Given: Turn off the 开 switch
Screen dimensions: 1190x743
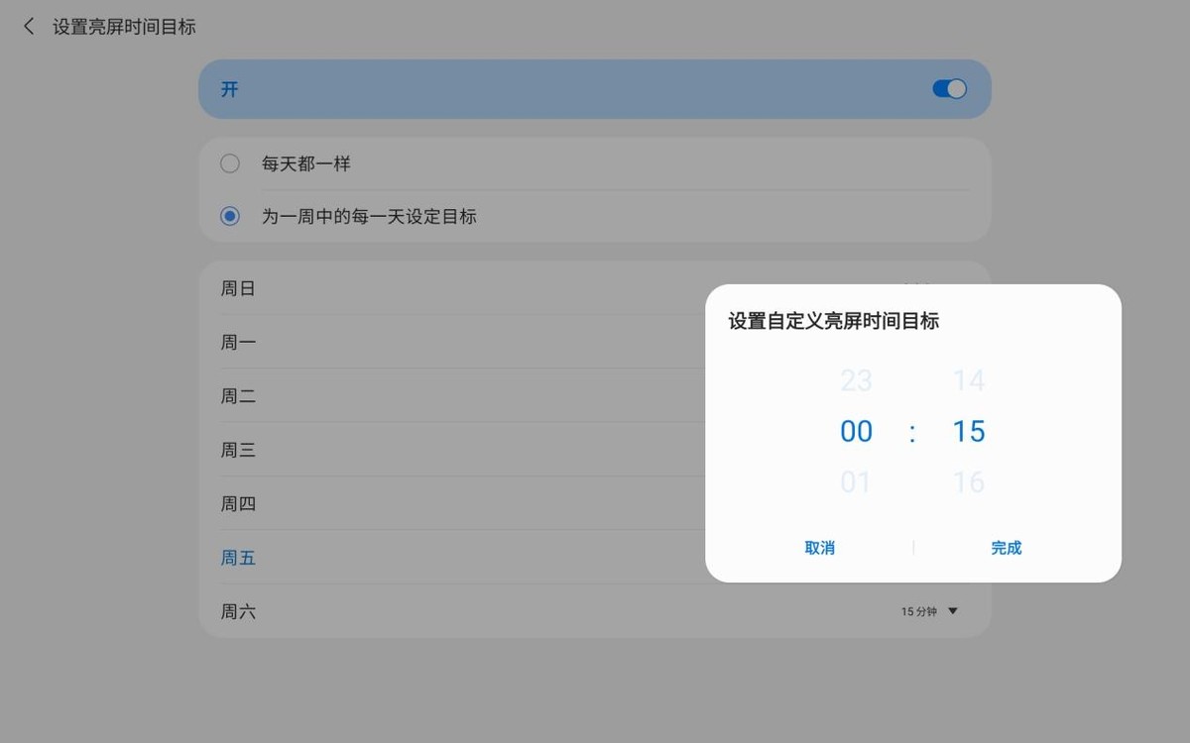Looking at the screenshot, I should tap(948, 88).
